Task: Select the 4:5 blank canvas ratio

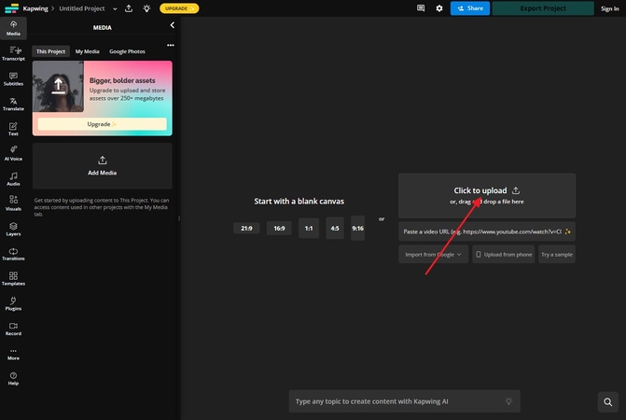Action: point(335,229)
